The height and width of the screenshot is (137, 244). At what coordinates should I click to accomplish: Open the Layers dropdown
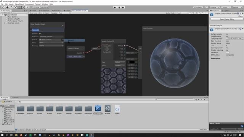click(226, 7)
